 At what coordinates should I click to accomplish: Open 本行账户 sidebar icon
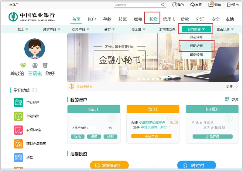point(19,102)
